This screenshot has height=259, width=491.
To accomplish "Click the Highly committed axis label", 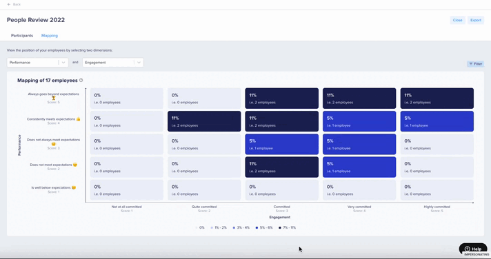I will 437,207.
